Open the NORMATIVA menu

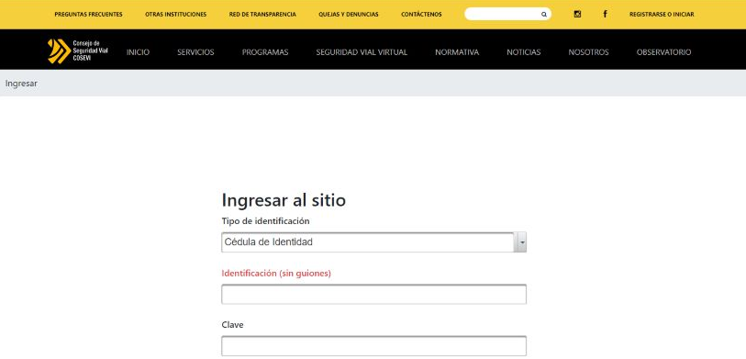(457, 52)
